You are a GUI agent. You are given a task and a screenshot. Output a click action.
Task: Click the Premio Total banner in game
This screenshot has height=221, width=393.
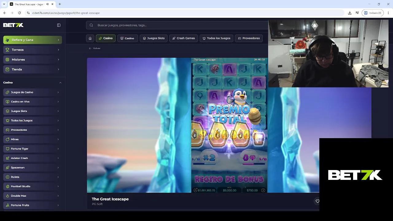(x=229, y=114)
